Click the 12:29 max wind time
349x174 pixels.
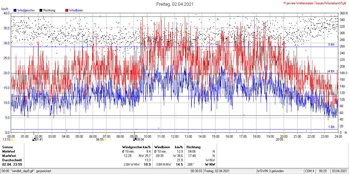(128, 156)
